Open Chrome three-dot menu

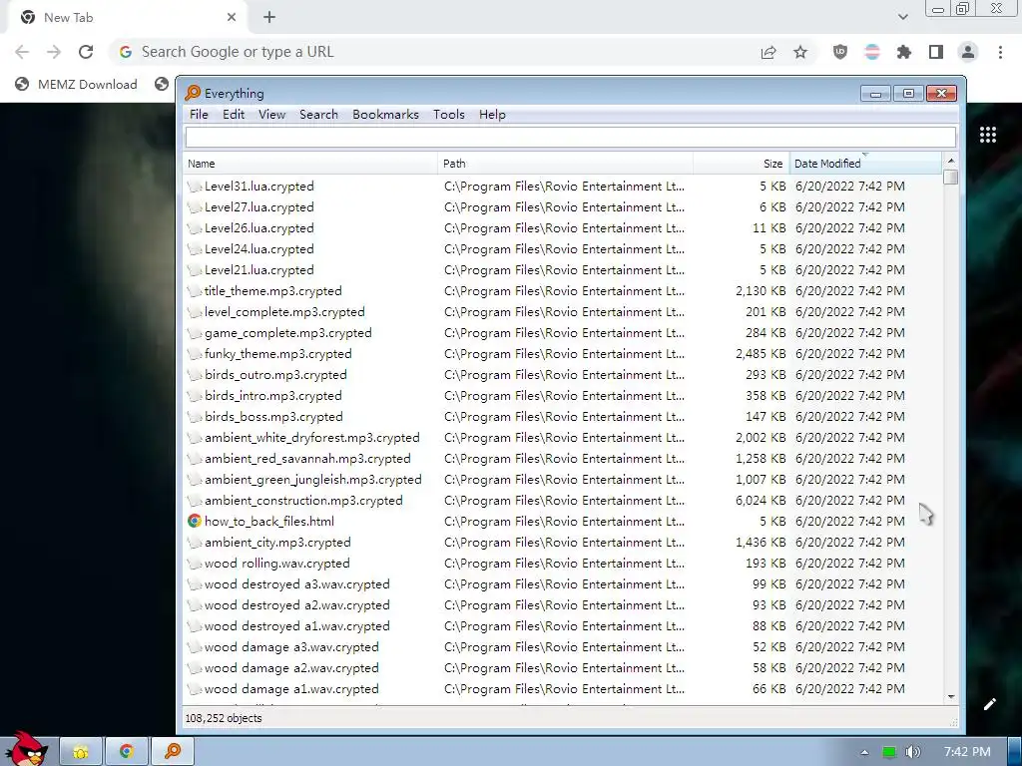coord(1000,52)
